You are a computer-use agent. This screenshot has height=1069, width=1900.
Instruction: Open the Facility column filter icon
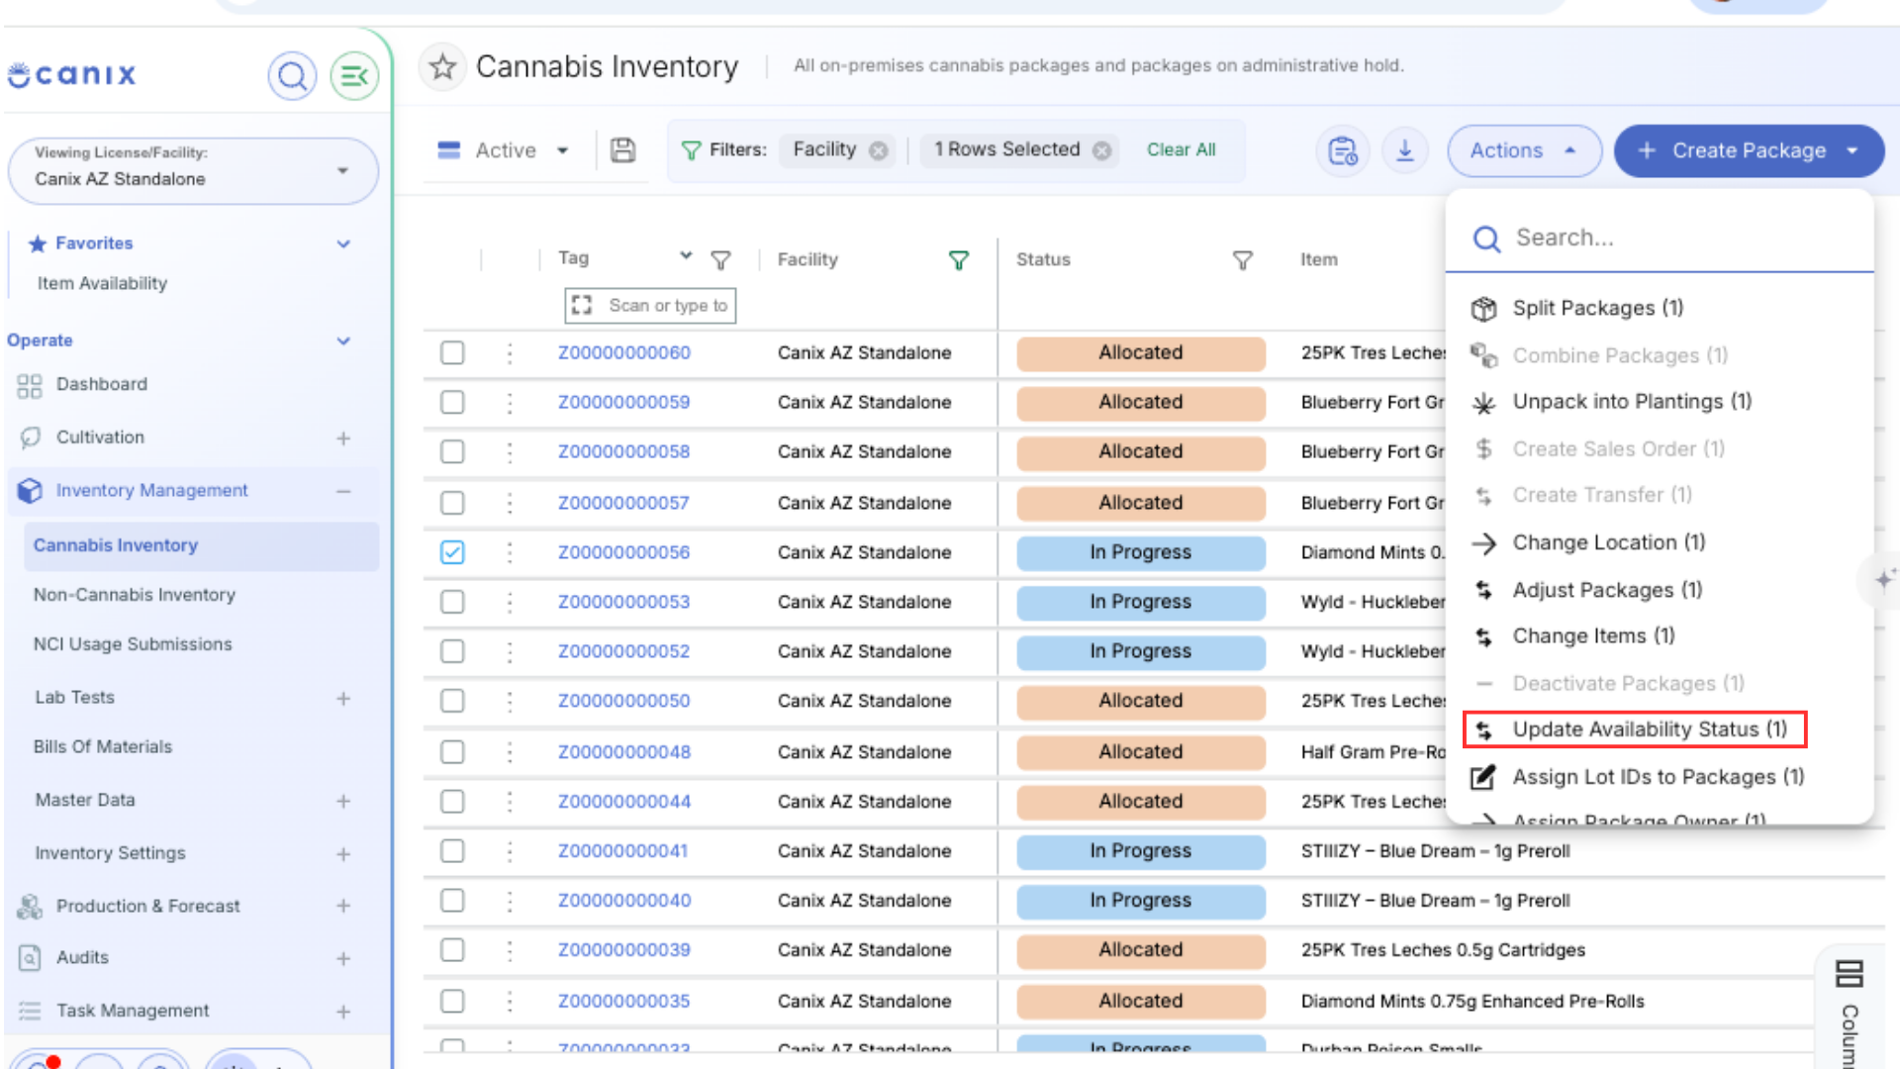(959, 260)
